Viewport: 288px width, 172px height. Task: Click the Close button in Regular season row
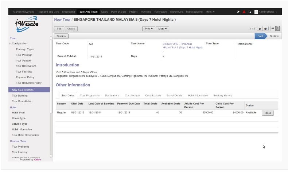[x=268, y=113]
